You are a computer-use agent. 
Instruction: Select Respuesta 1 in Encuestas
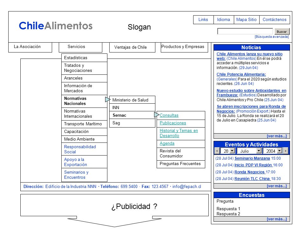228,209
